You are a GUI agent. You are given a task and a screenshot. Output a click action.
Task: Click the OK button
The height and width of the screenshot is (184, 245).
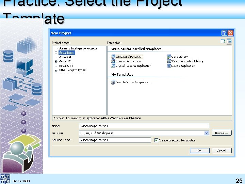(199, 151)
